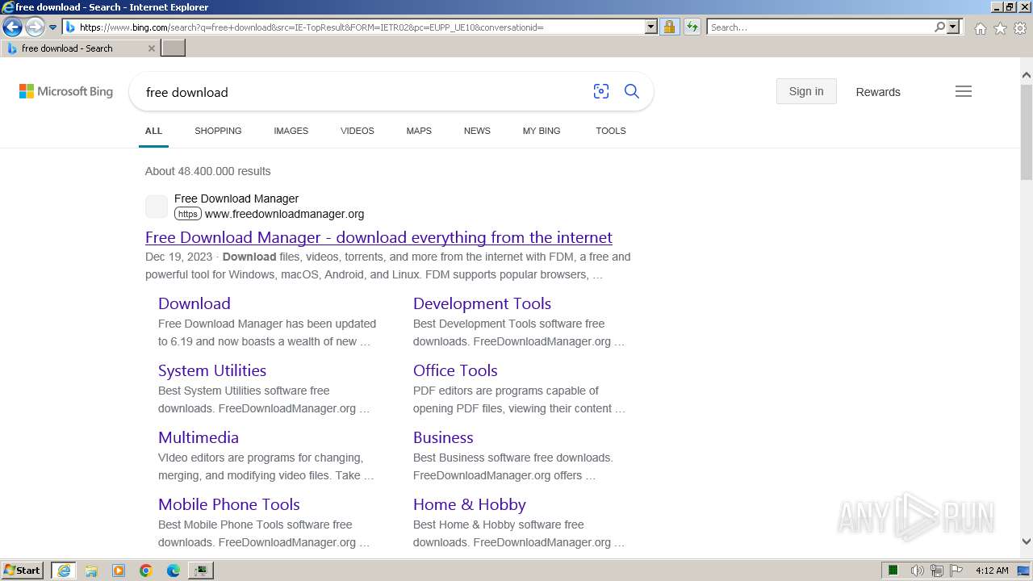Image resolution: width=1033 pixels, height=581 pixels.
Task: Click the Microsoft Bing logo
Action: coord(66,92)
